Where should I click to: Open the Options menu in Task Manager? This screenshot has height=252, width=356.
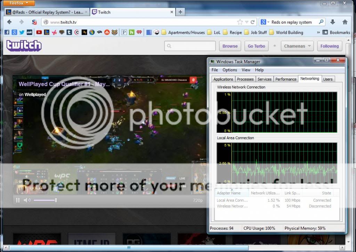[229, 70]
